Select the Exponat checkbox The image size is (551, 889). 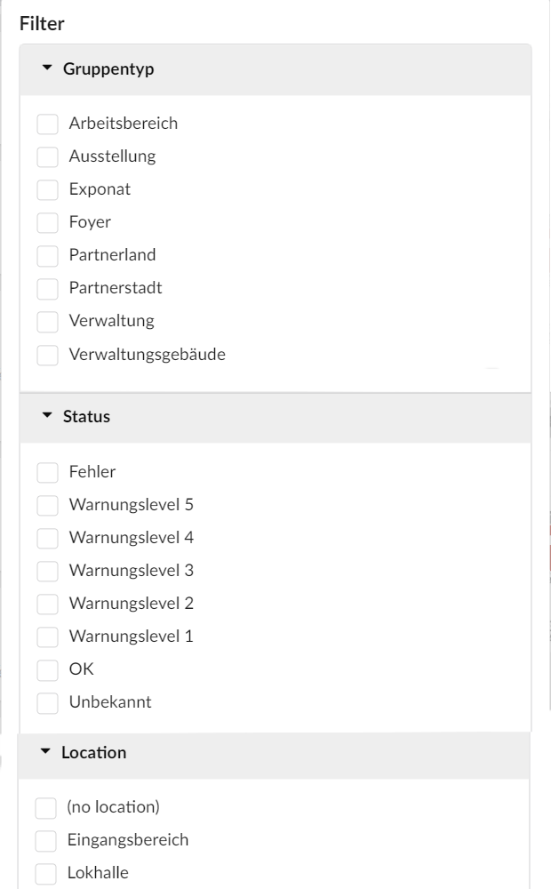coord(47,189)
